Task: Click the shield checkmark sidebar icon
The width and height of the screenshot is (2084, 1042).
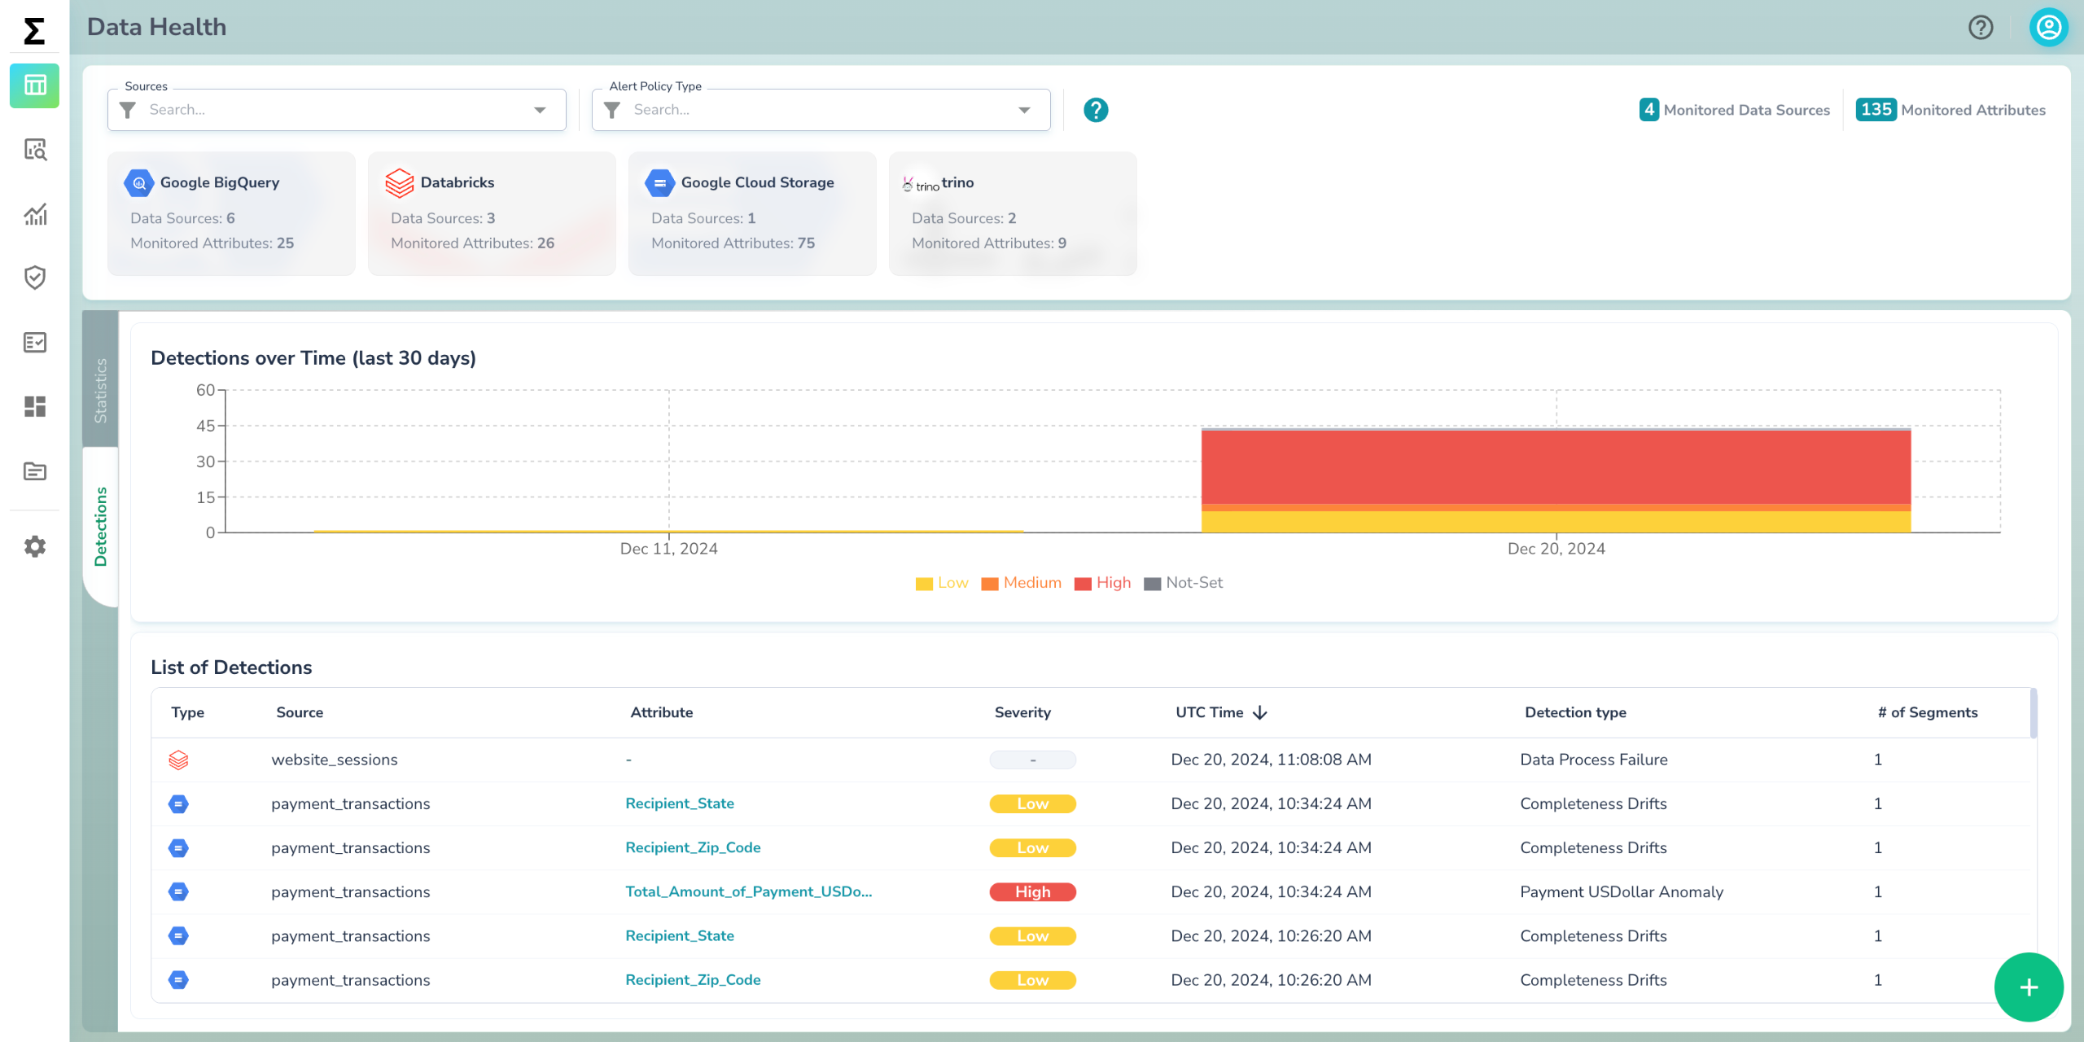Action: click(x=34, y=278)
